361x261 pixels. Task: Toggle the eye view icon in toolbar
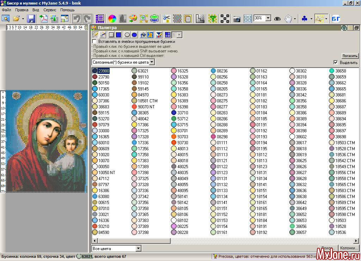coord(278,19)
